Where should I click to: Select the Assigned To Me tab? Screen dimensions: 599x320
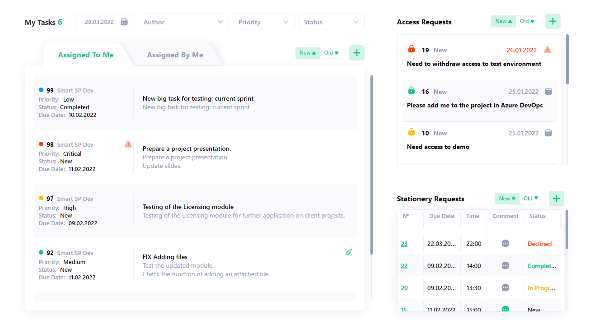click(x=86, y=55)
